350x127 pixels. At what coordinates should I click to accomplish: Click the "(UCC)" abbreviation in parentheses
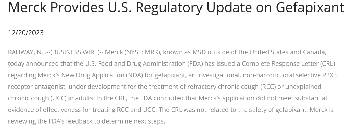[58, 98]
